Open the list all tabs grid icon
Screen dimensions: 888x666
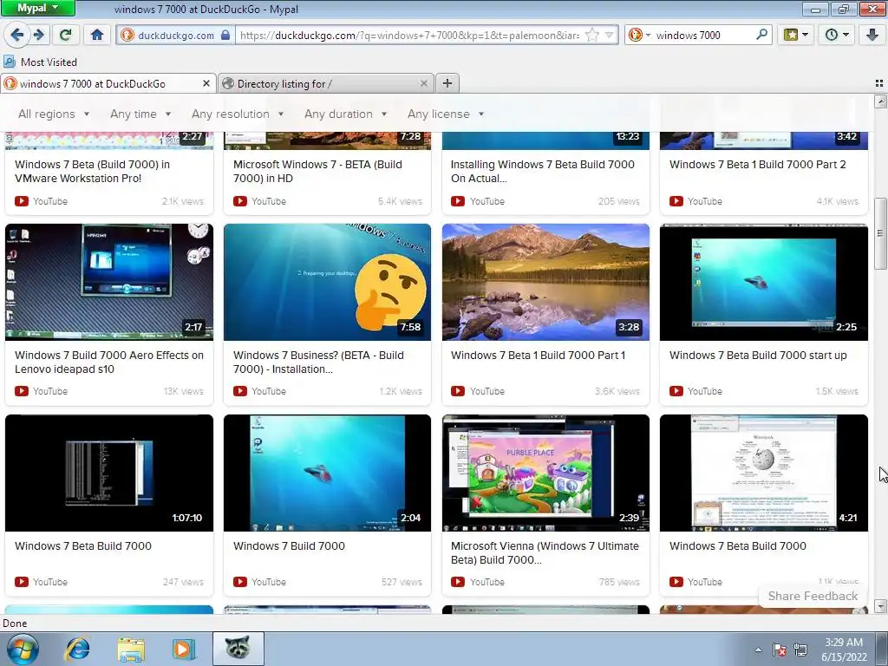[879, 83]
